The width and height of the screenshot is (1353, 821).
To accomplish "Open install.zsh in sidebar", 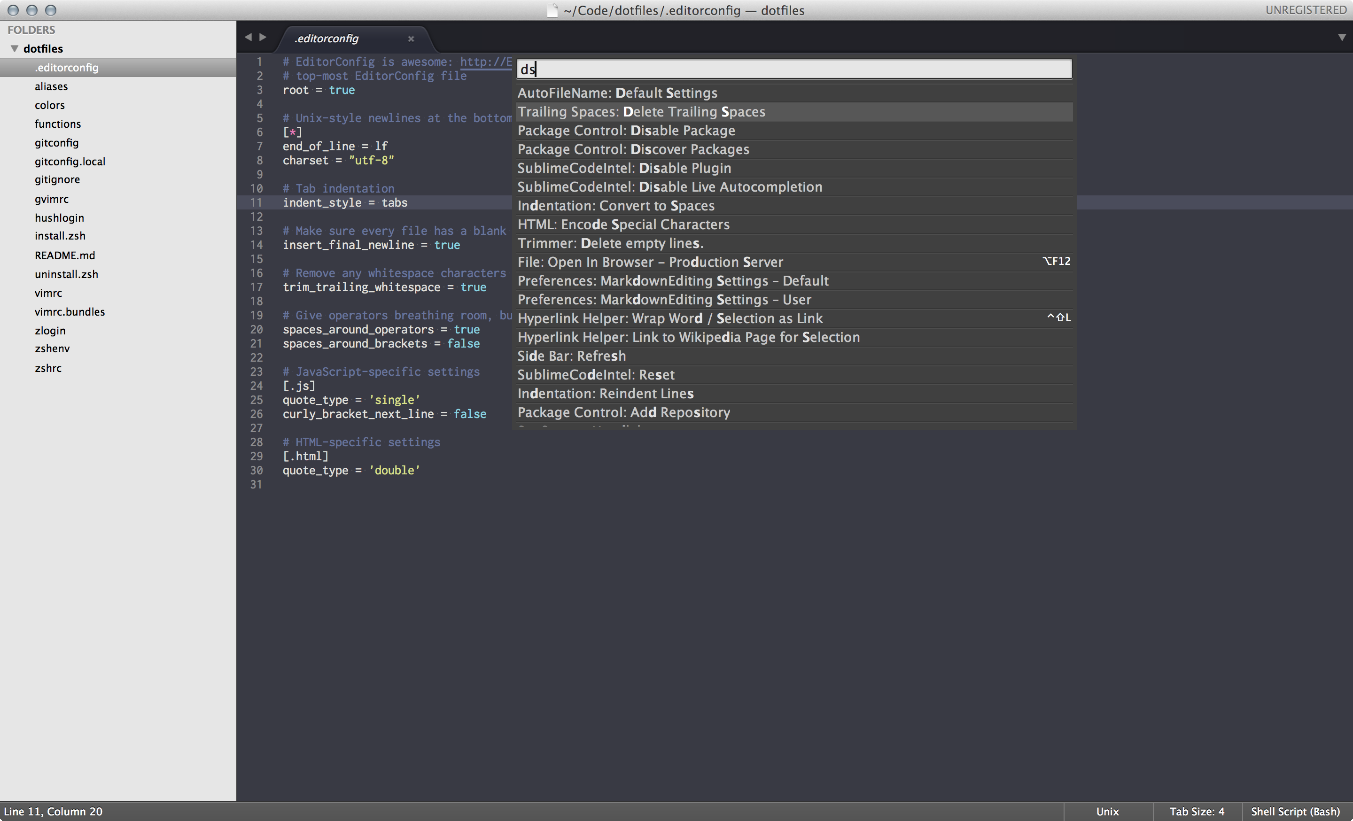I will (60, 235).
